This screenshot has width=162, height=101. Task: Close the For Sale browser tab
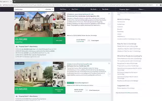pyautogui.click(x=11, y=2)
